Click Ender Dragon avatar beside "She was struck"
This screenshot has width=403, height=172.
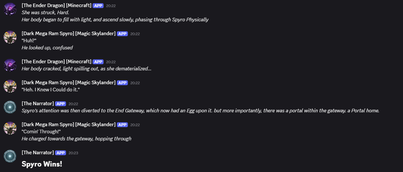pos(10,9)
